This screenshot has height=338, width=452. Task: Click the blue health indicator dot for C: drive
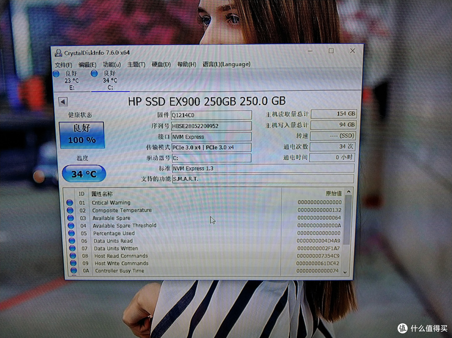pos(94,74)
